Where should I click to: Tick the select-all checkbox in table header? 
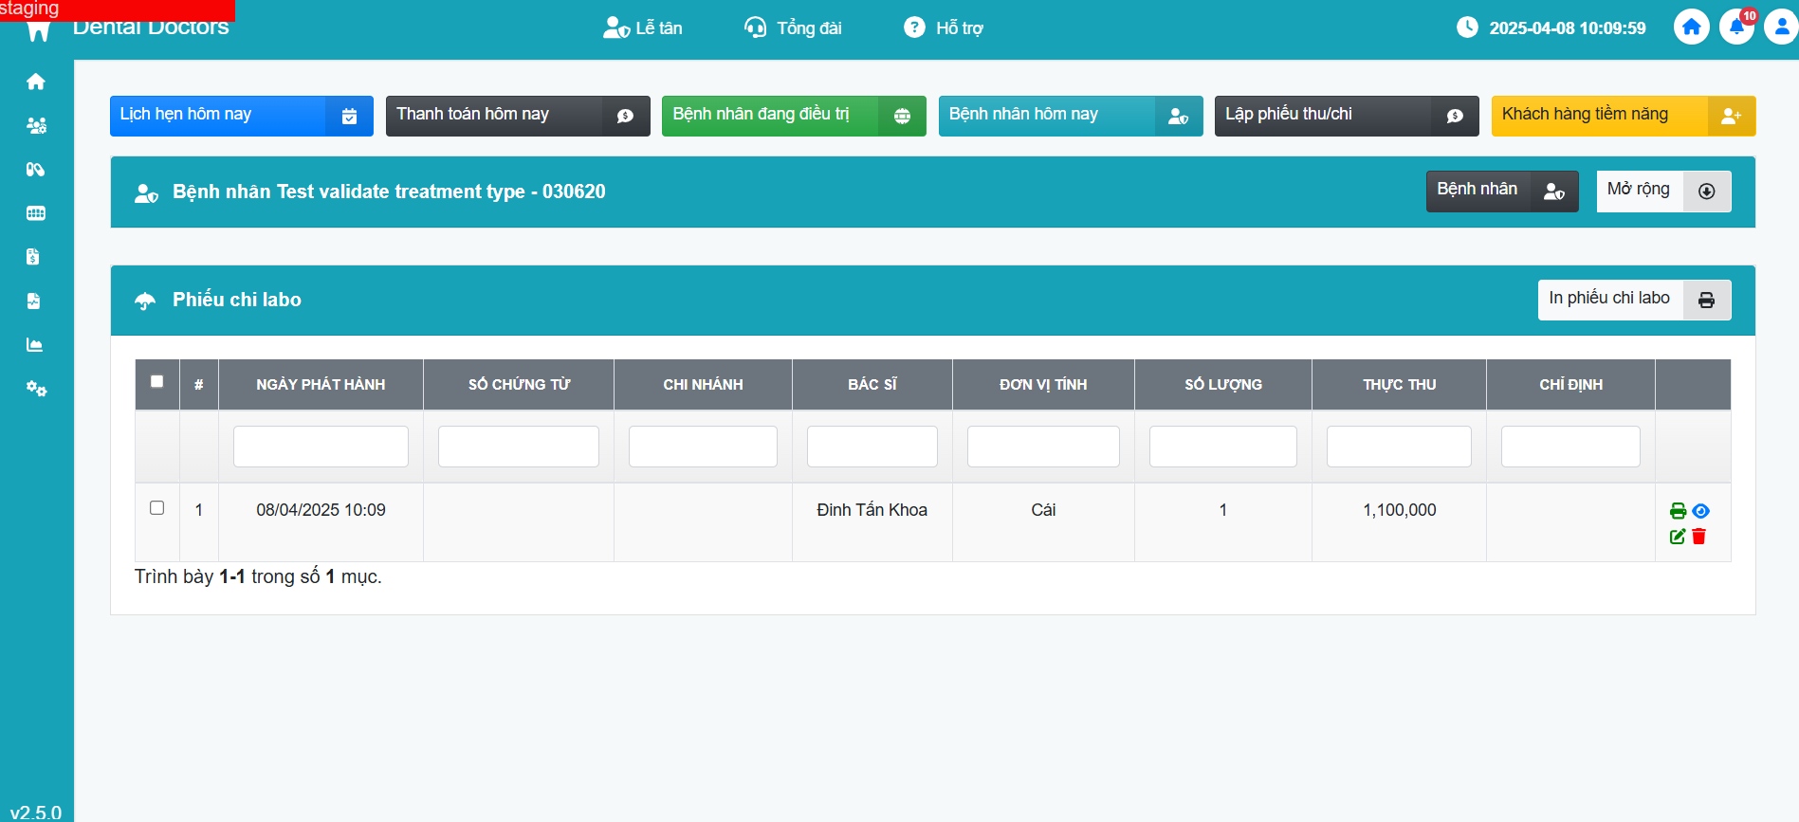157,382
